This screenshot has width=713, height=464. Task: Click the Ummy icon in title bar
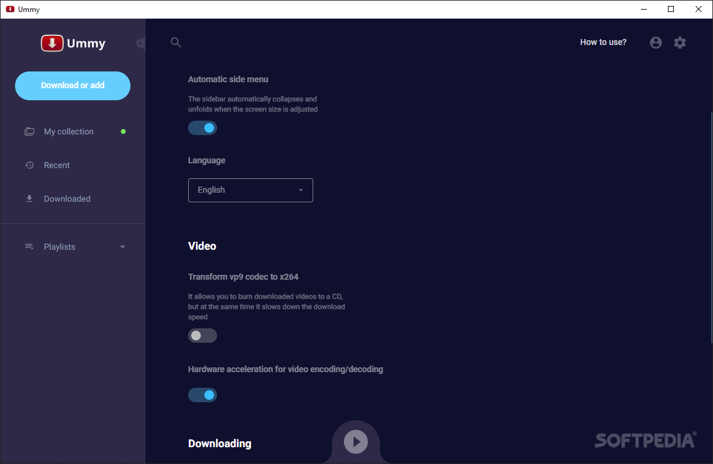click(10, 9)
